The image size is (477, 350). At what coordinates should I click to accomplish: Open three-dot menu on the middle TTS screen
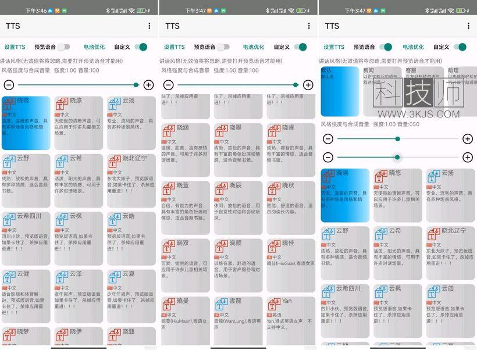[309, 26]
